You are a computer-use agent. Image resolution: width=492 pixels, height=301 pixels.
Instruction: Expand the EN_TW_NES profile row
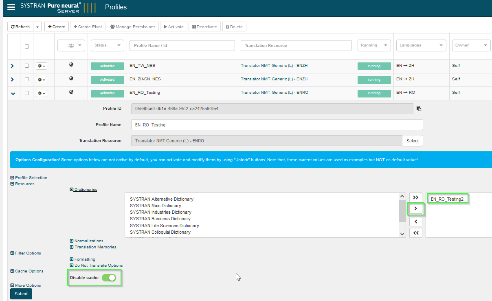point(13,66)
